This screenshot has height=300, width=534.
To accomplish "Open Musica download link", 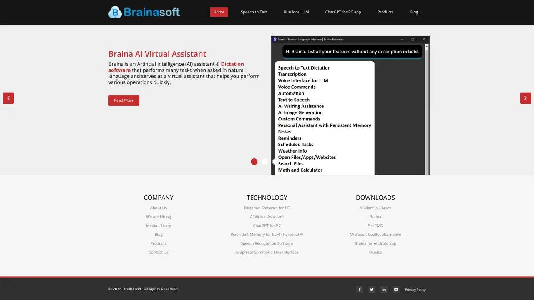I will [x=375, y=252].
